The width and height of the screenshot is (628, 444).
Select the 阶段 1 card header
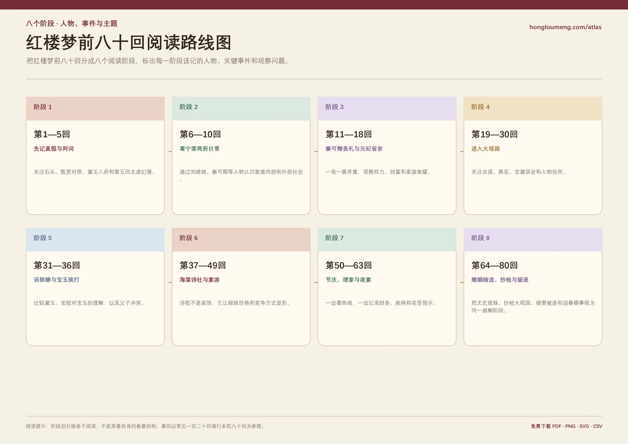[95, 108]
